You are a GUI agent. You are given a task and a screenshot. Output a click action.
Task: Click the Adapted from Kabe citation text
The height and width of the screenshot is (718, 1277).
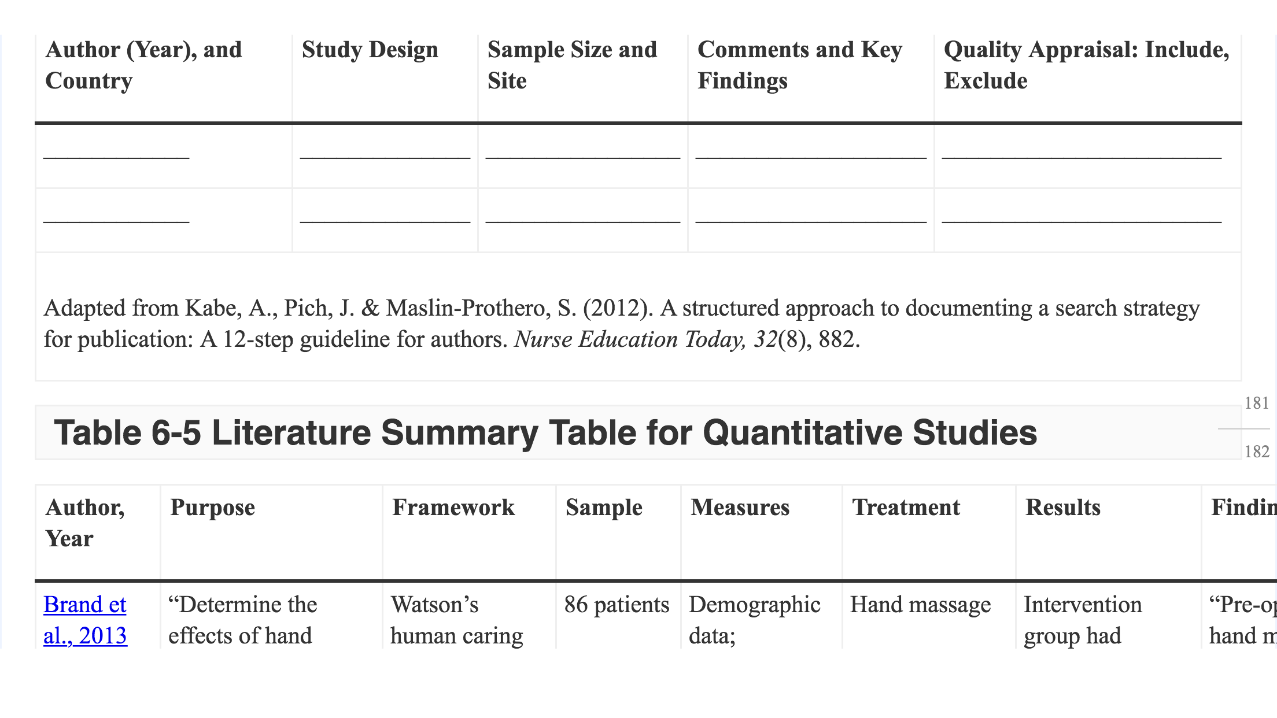pyautogui.click(x=622, y=323)
